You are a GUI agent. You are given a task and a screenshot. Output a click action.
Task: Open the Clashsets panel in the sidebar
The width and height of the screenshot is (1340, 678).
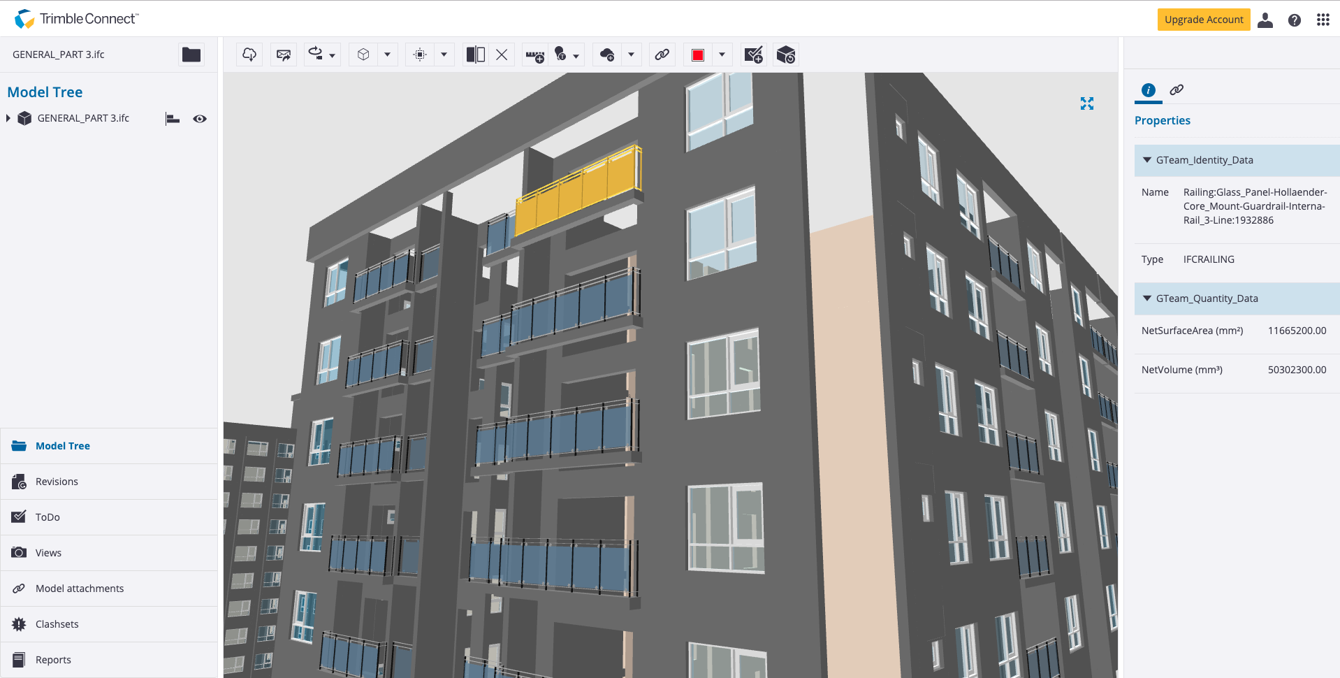[57, 623]
